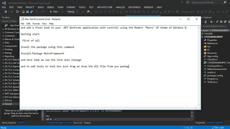230x129 pixels.
Task: Expand the Reporting toolbox group
Action: [x=3, y=56]
